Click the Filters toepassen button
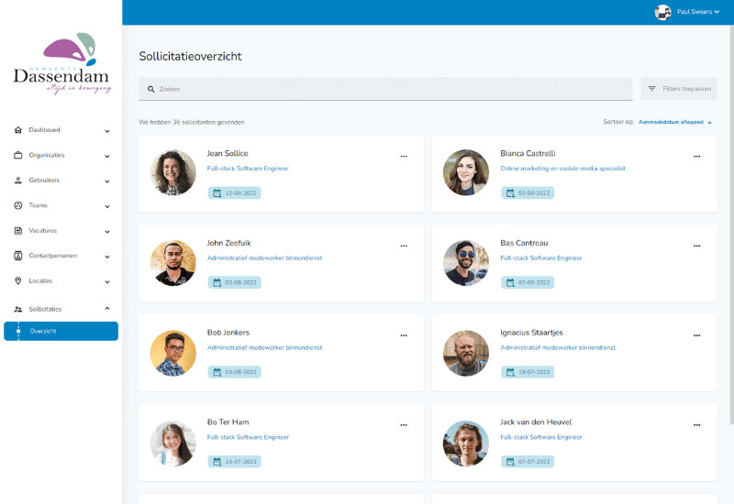 [678, 89]
